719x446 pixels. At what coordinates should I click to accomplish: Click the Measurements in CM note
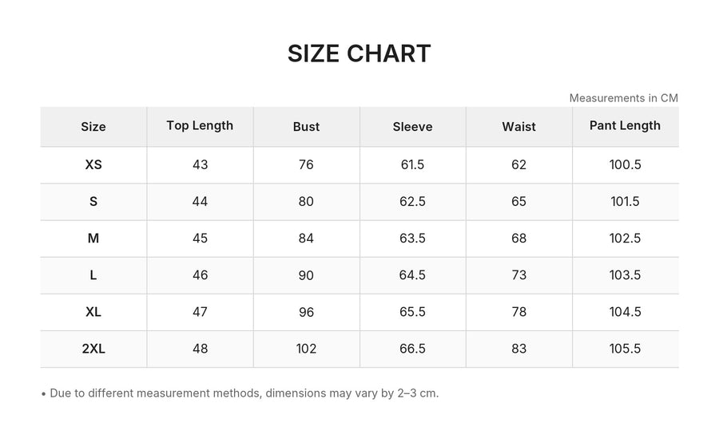(624, 98)
